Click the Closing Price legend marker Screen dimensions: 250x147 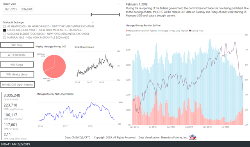tap(190, 30)
